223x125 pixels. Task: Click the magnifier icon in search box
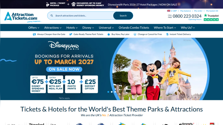(x=52, y=16)
